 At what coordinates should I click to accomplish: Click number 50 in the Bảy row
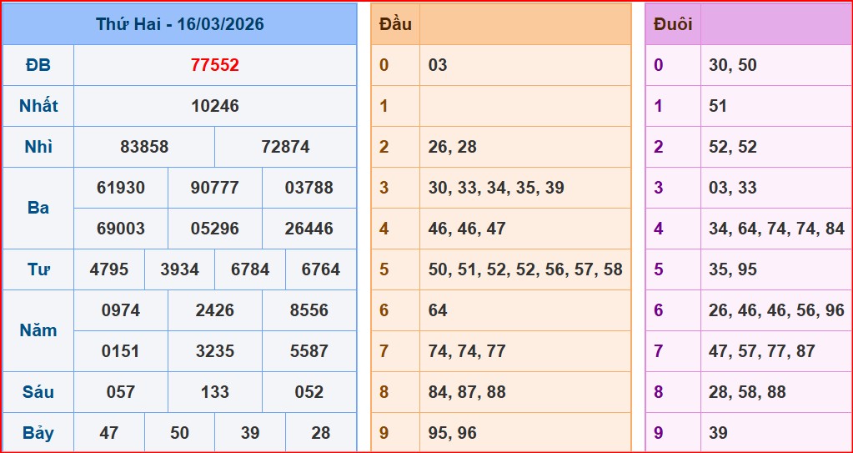pyautogui.click(x=179, y=433)
